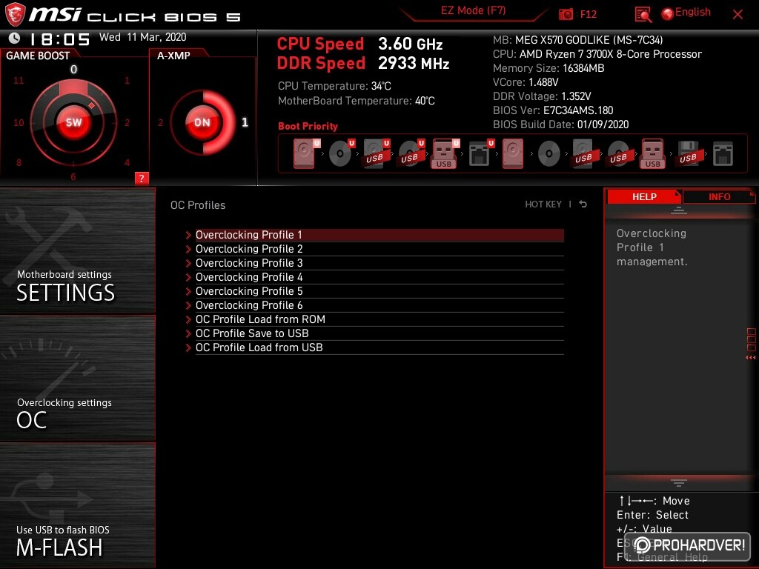This screenshot has width=759, height=569.
Task: Switch to EZ Mode (F7)
Action: point(473,11)
